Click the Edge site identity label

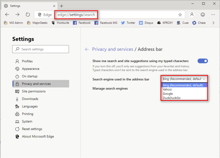[45, 15]
